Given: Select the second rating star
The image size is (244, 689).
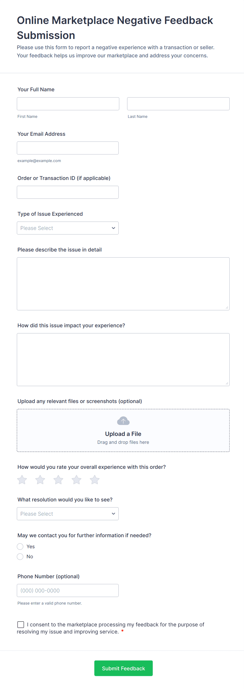Looking at the screenshot, I should click(40, 480).
